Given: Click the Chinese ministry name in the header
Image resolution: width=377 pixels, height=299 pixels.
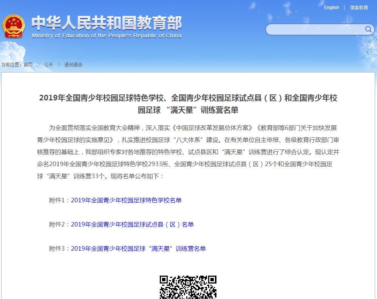Looking at the screenshot, I should [107, 23].
